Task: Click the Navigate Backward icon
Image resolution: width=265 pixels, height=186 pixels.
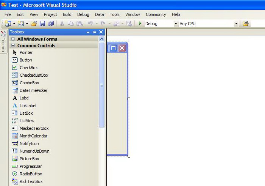Action: pos(117,24)
